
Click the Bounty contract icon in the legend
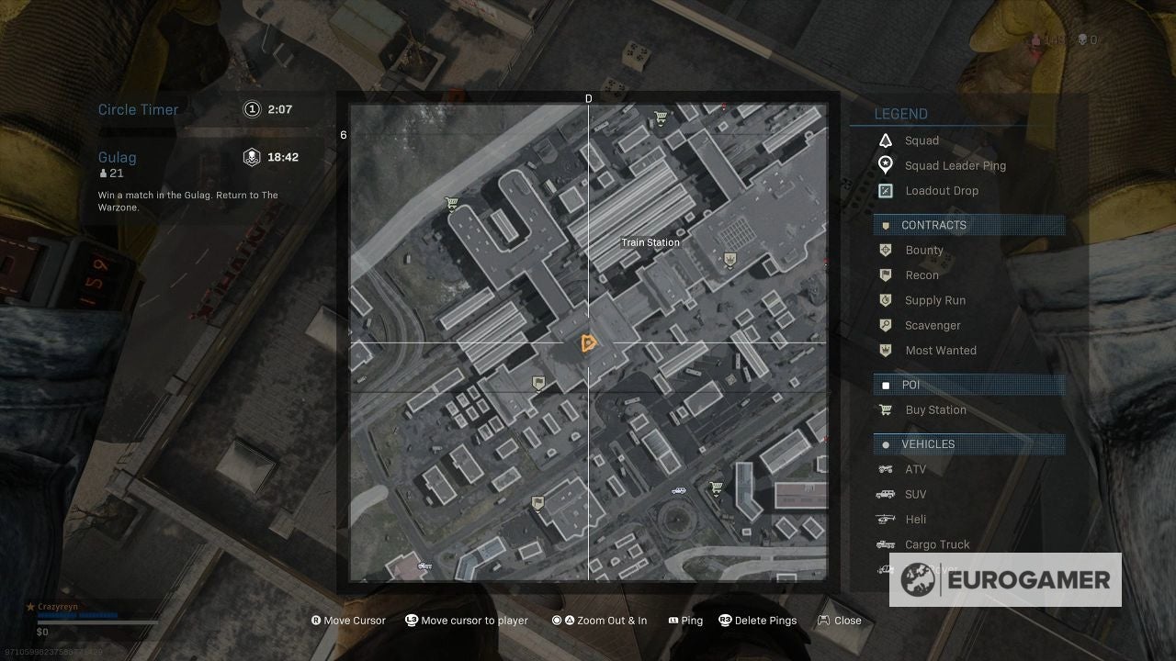[x=886, y=250]
